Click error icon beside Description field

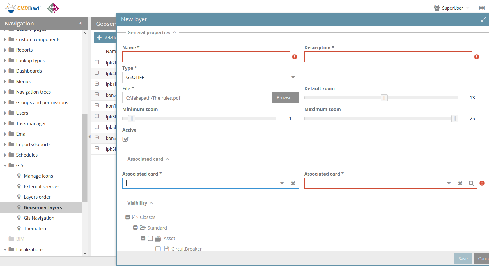coord(477,57)
